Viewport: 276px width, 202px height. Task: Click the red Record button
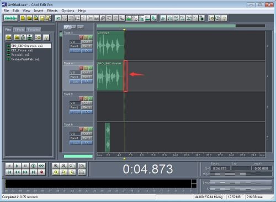pos(41,172)
